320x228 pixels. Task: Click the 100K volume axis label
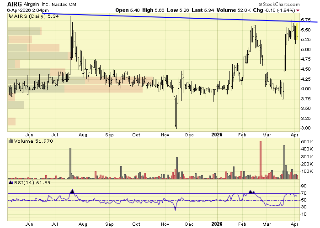pos(307,171)
